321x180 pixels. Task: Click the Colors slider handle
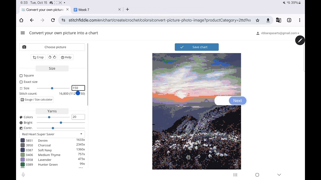pyautogui.click(x=49, y=117)
